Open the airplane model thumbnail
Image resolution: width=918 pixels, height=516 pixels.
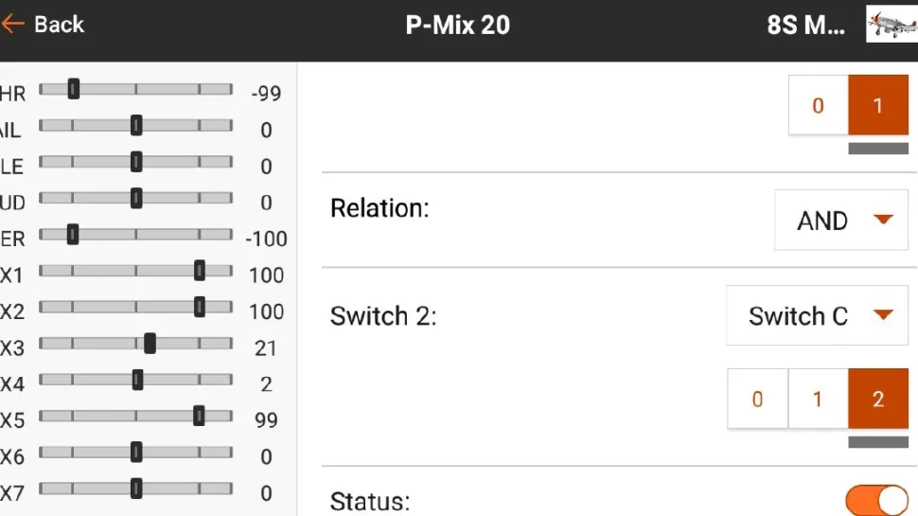point(892,25)
